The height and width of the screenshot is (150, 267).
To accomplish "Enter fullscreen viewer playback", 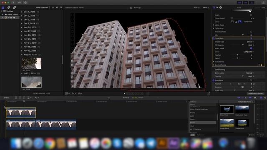I will 209,93.
